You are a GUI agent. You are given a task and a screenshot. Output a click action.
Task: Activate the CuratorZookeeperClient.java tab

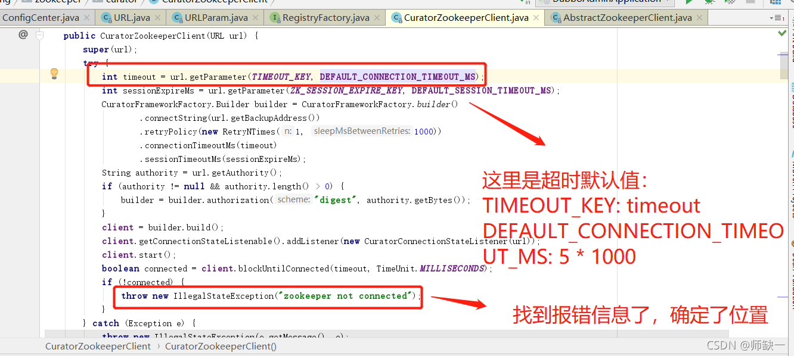pyautogui.click(x=466, y=18)
